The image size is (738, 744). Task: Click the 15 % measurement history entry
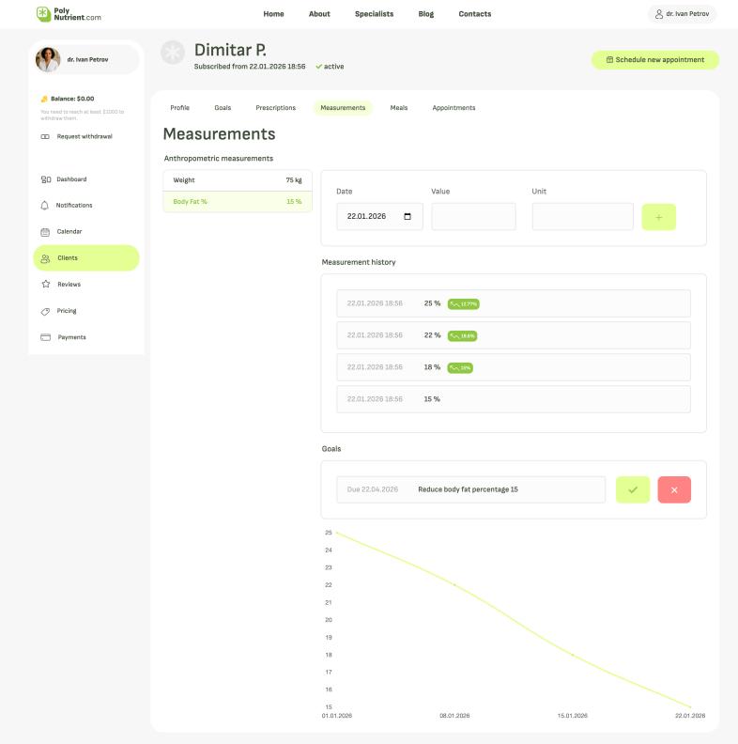point(514,399)
